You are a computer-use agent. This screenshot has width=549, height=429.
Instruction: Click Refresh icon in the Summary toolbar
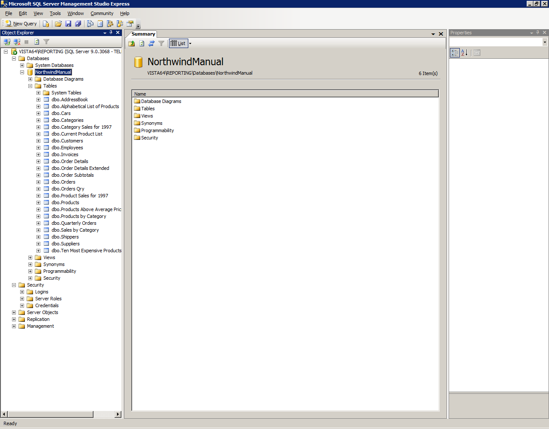(x=142, y=43)
